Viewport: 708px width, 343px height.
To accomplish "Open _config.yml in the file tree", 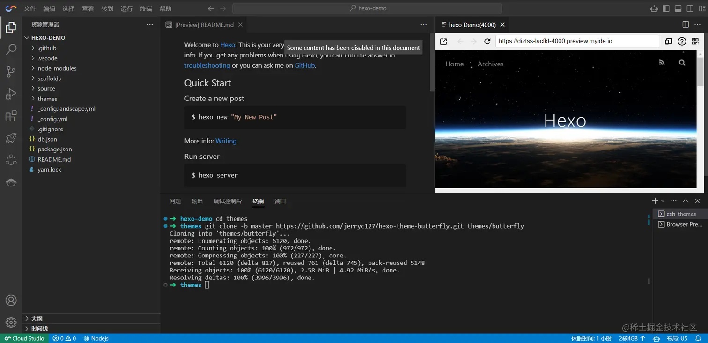I will [x=91, y=119].
